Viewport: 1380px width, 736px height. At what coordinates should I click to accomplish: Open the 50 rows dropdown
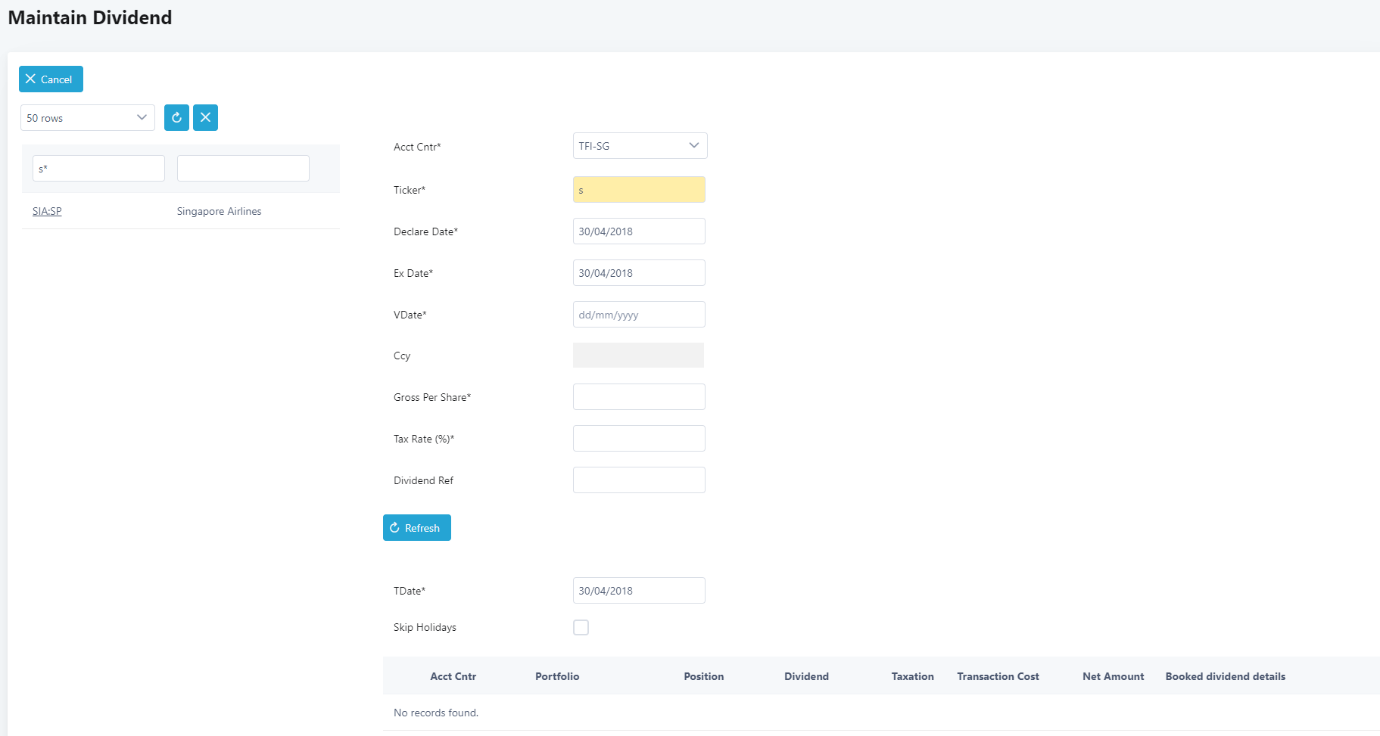tap(87, 117)
